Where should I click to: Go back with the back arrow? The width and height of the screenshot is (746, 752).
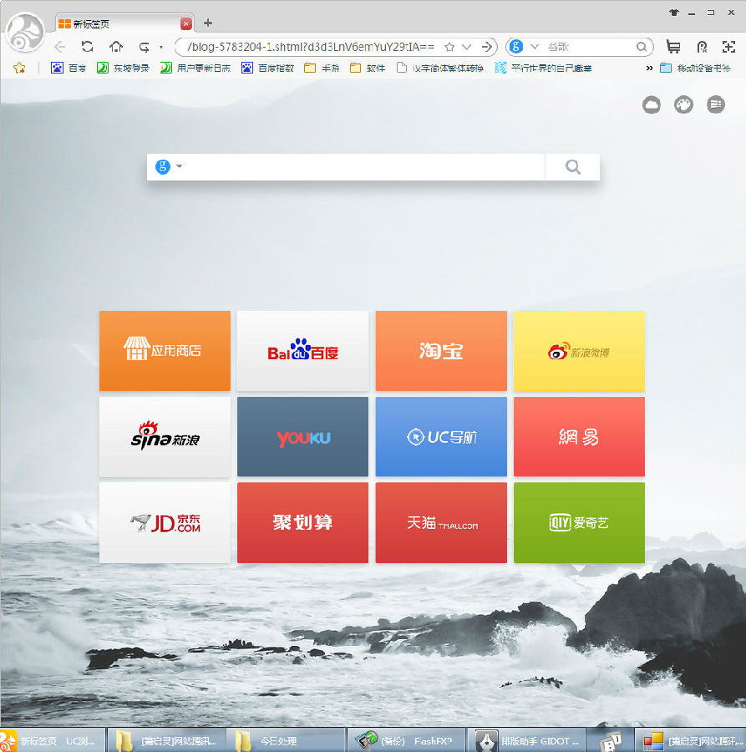pyautogui.click(x=59, y=47)
